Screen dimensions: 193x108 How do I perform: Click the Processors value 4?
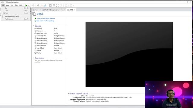click(55, 31)
